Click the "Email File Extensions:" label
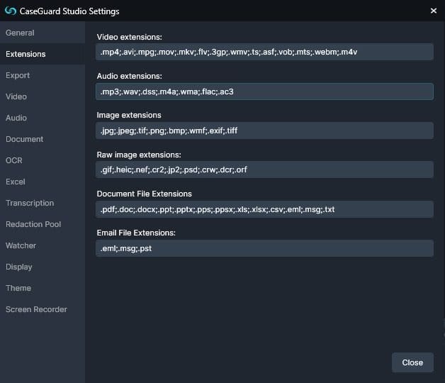 click(x=136, y=233)
